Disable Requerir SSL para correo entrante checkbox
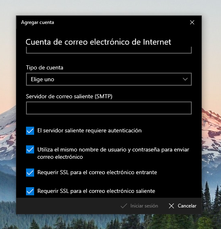This screenshot has width=221, height=229. 30,173
